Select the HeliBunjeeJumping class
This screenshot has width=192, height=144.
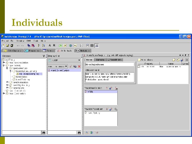29,74
